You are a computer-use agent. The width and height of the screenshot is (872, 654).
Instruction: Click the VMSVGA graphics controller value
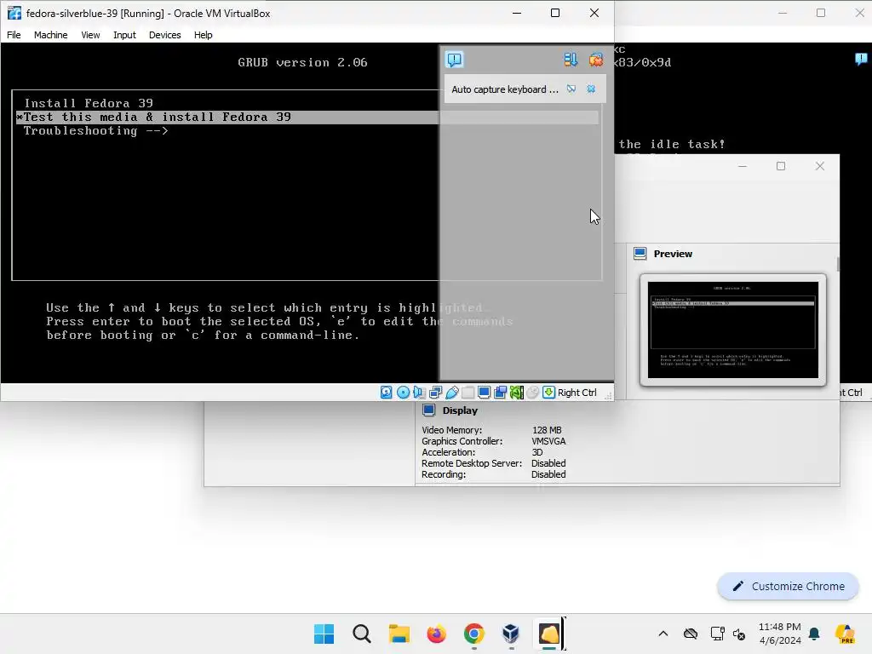(548, 441)
